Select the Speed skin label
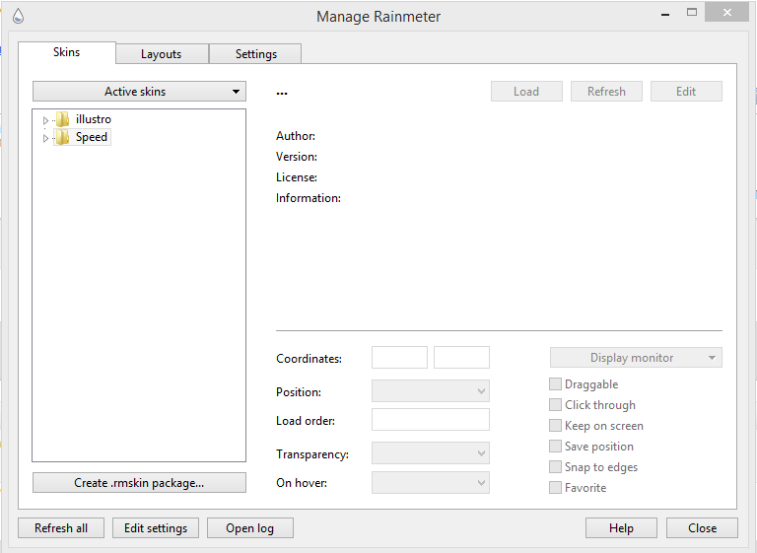The width and height of the screenshot is (757, 553). pyautogui.click(x=92, y=137)
